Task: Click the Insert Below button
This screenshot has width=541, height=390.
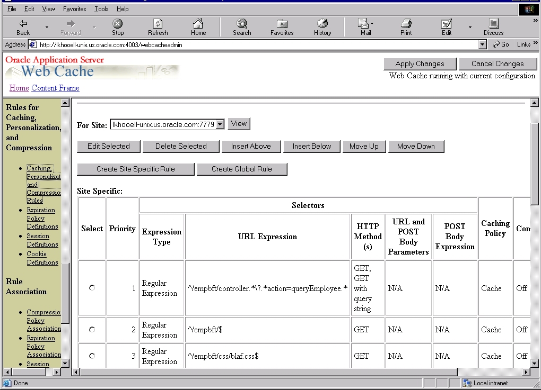Action: (x=311, y=146)
